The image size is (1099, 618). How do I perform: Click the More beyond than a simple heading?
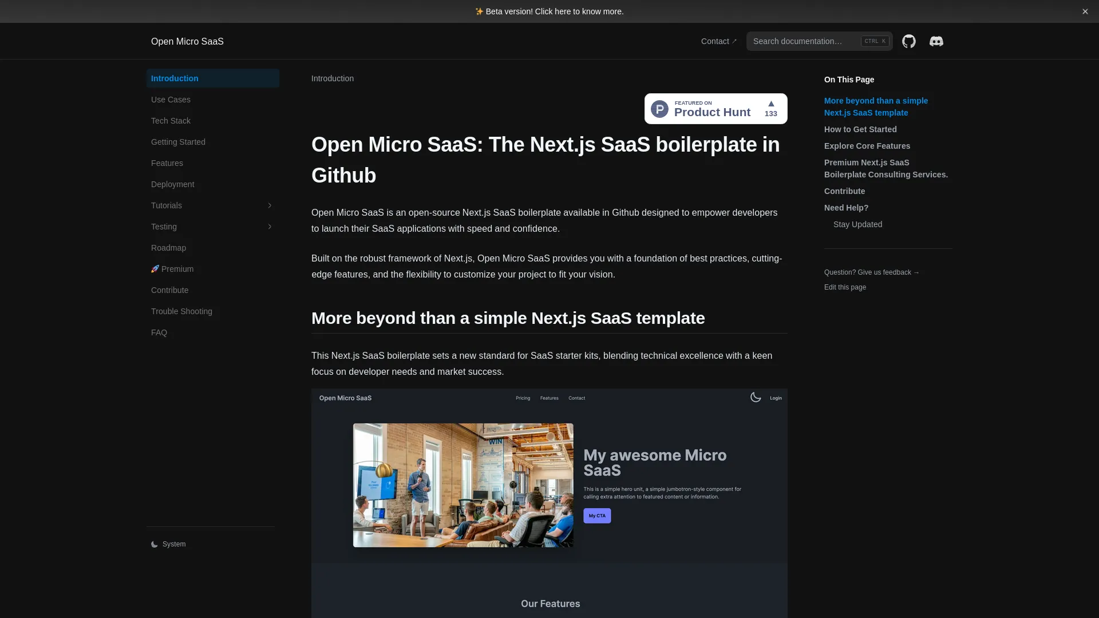(508, 318)
